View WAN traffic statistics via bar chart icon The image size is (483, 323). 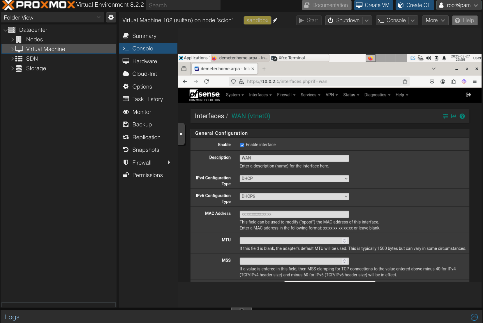point(454,116)
